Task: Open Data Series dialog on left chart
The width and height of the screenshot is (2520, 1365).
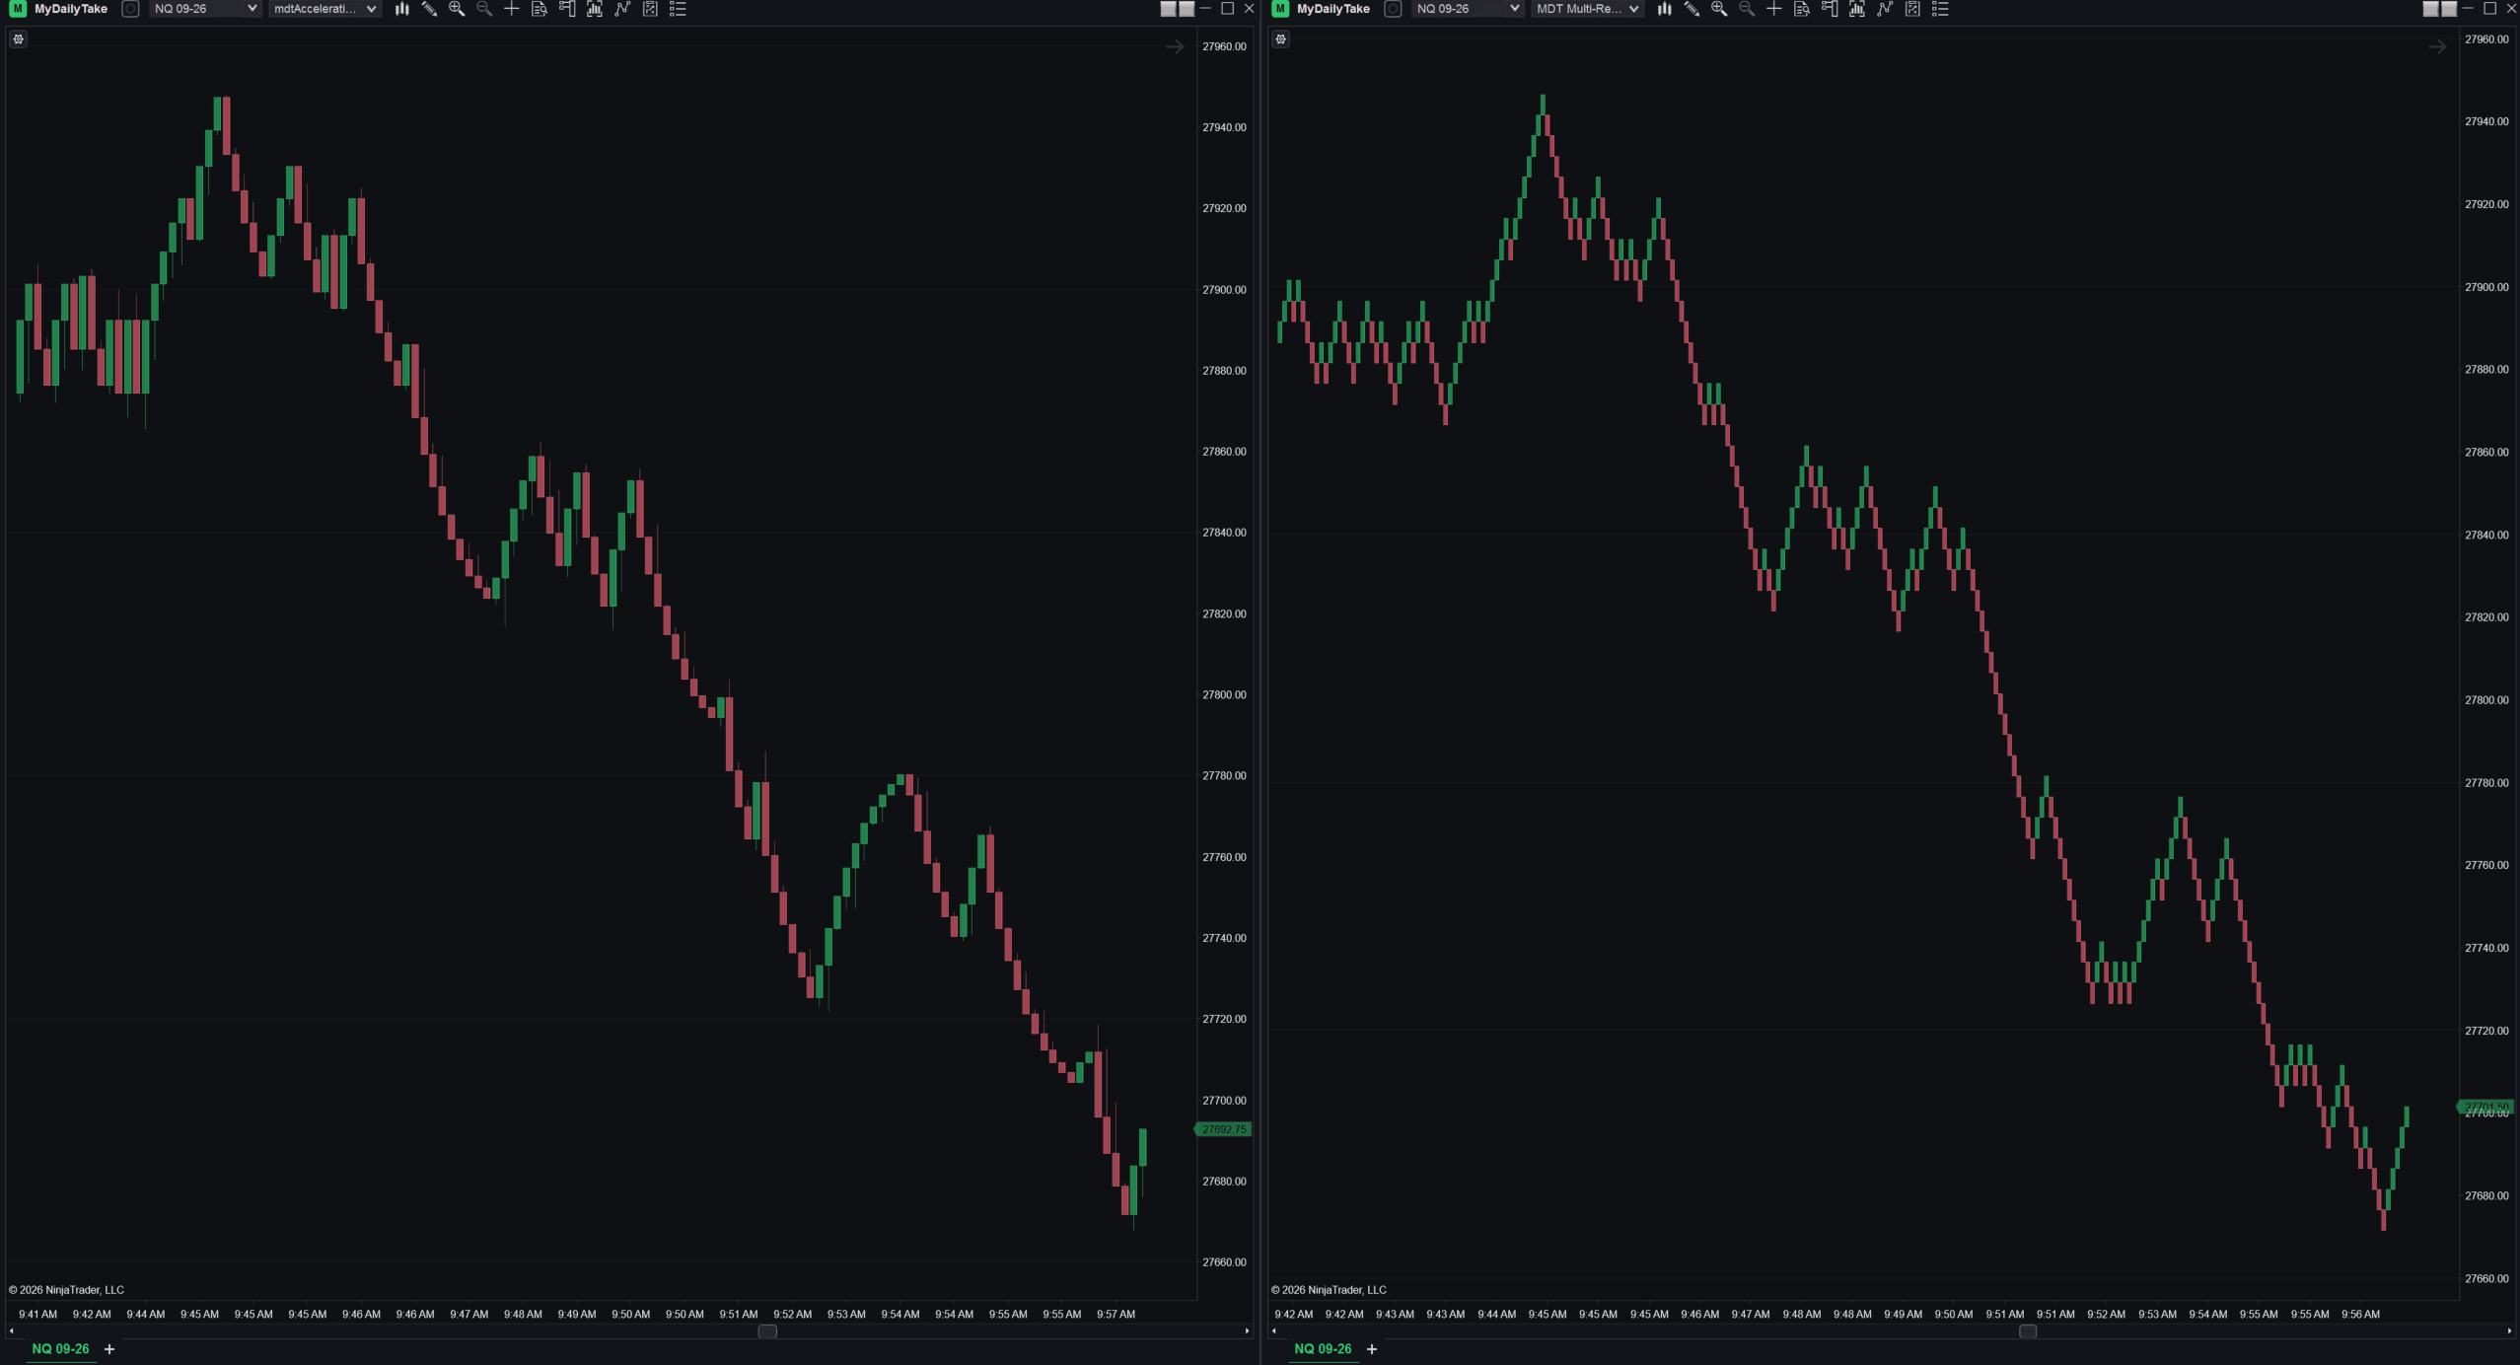Action: click(595, 9)
